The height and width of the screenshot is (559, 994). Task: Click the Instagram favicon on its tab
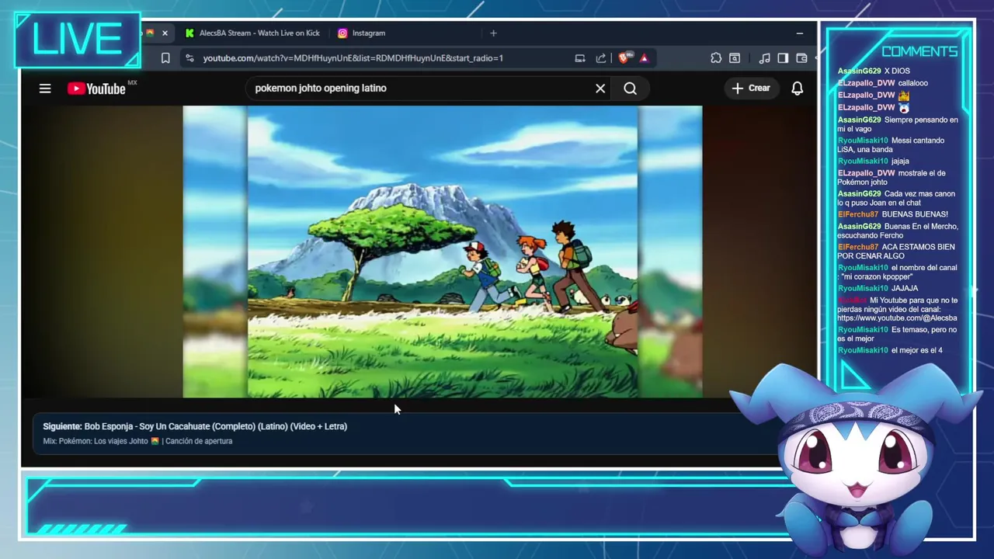342,33
